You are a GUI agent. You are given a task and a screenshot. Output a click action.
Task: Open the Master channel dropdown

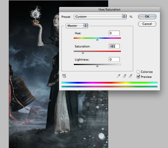pos(77,26)
